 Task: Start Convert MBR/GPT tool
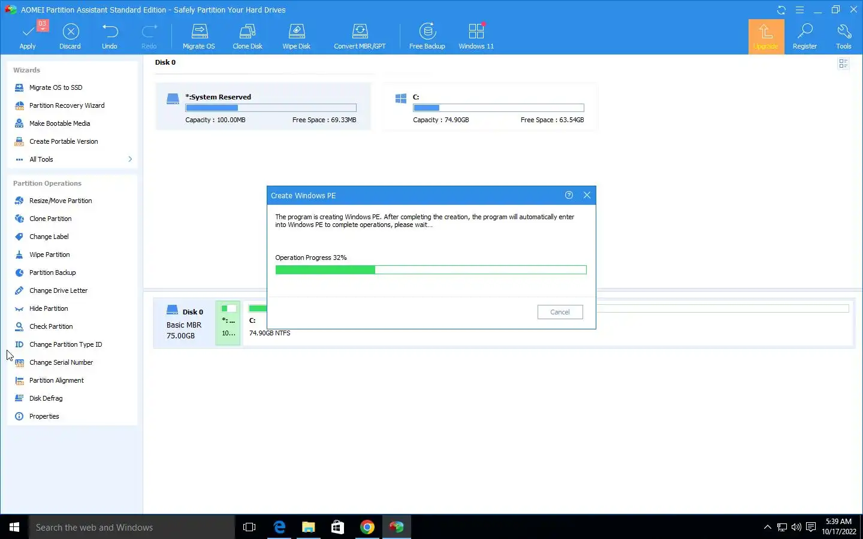(360, 37)
